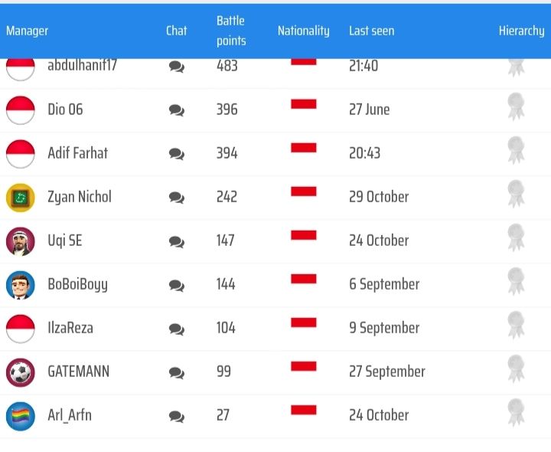The height and width of the screenshot is (452, 551).
Task: Click BoBoiBoyy manager name
Action: [77, 284]
